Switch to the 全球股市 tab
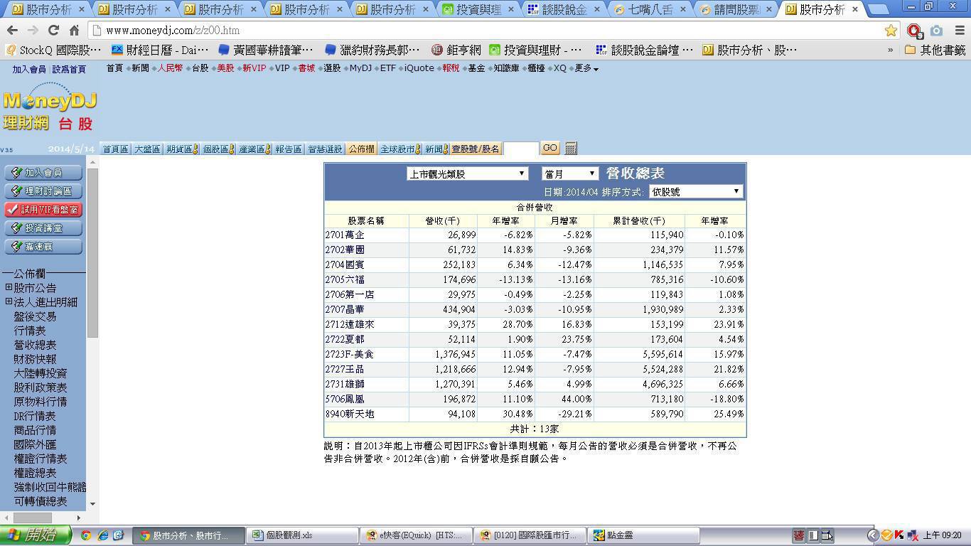This screenshot has height=546, width=971. coord(400,149)
